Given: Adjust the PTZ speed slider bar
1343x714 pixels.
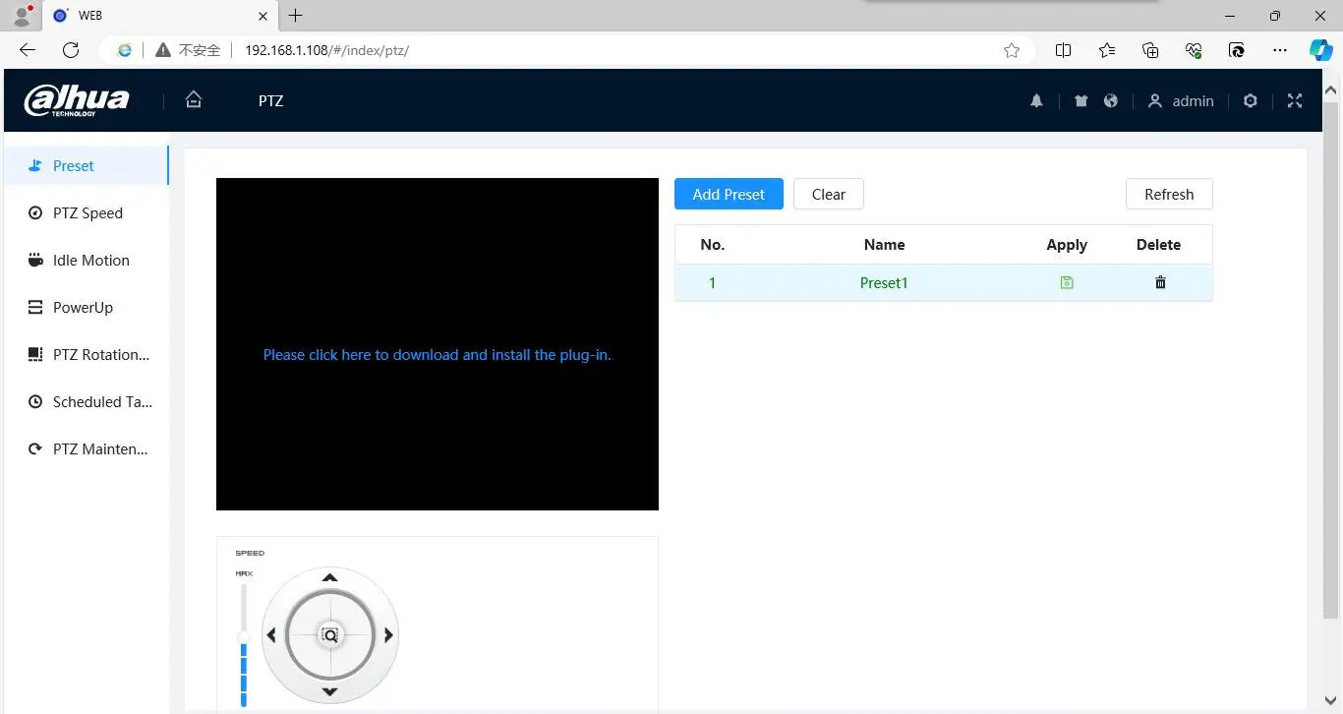Looking at the screenshot, I should [244, 644].
